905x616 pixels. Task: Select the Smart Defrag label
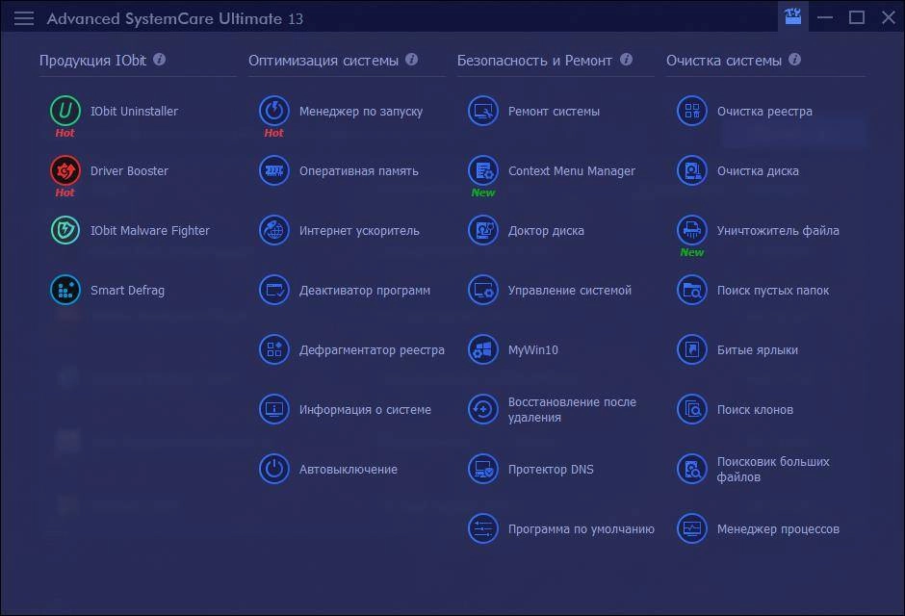127,290
